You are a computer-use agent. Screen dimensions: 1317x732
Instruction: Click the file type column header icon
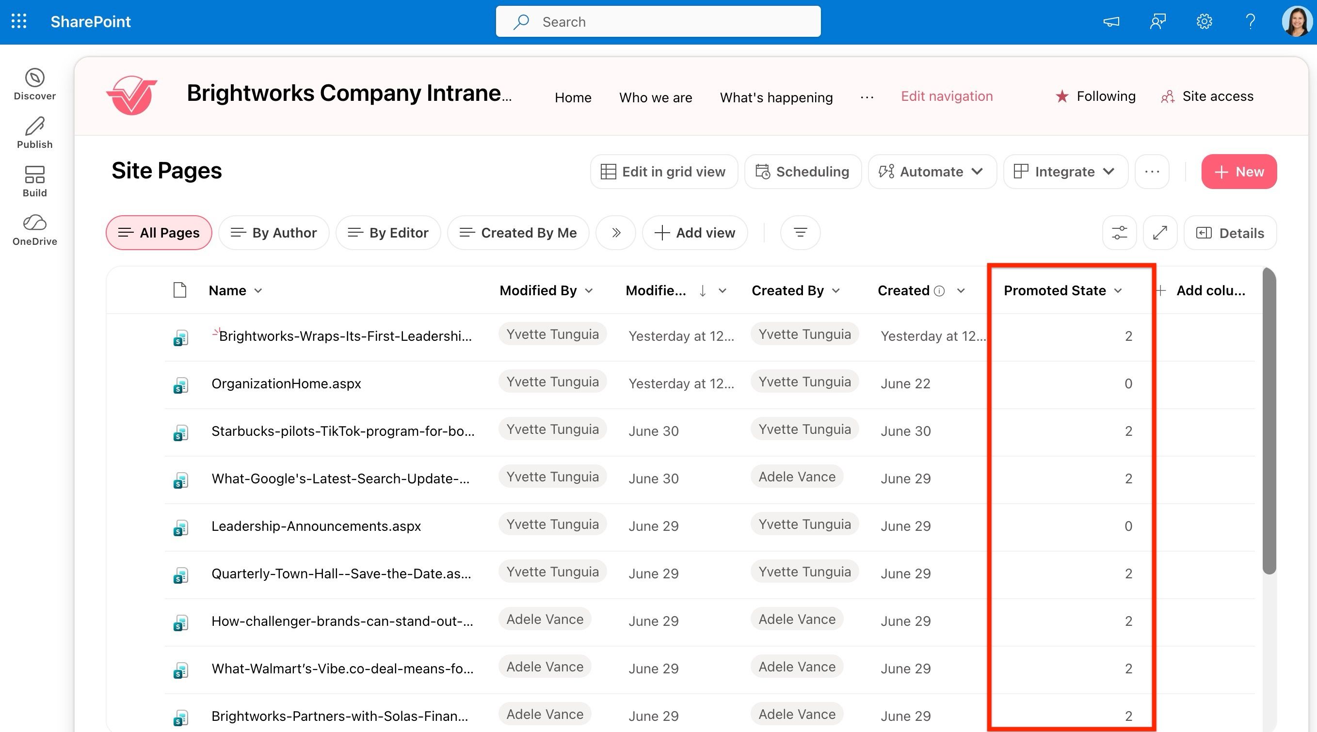point(179,290)
